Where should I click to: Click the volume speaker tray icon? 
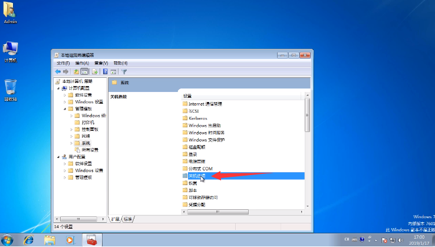[401, 240]
